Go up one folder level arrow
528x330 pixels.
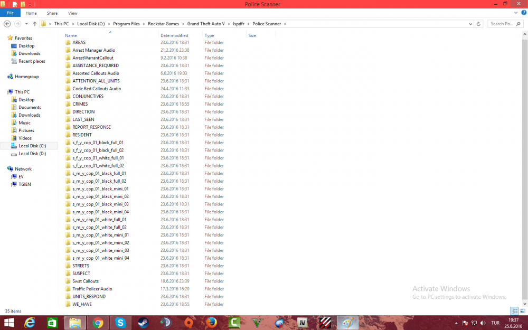tap(35, 24)
